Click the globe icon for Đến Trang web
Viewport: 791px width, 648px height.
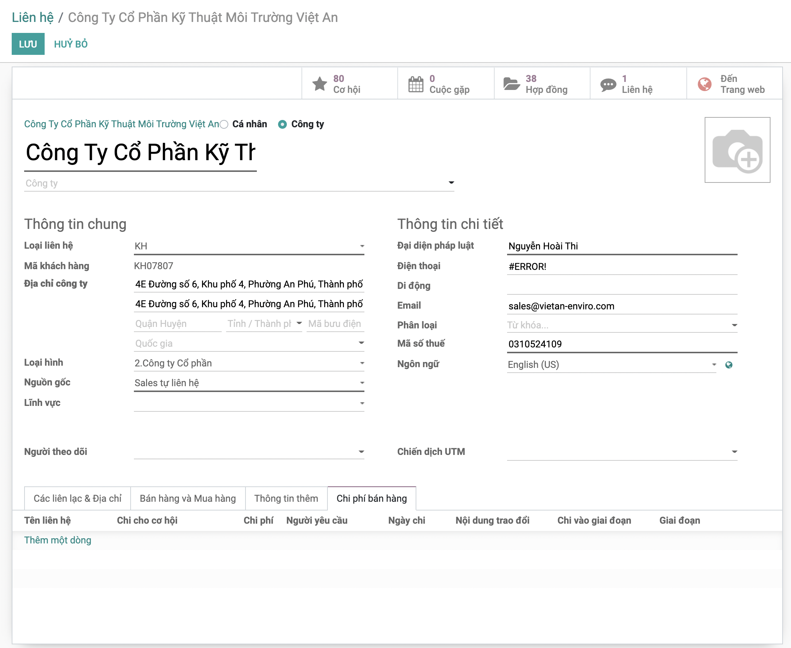(x=704, y=84)
